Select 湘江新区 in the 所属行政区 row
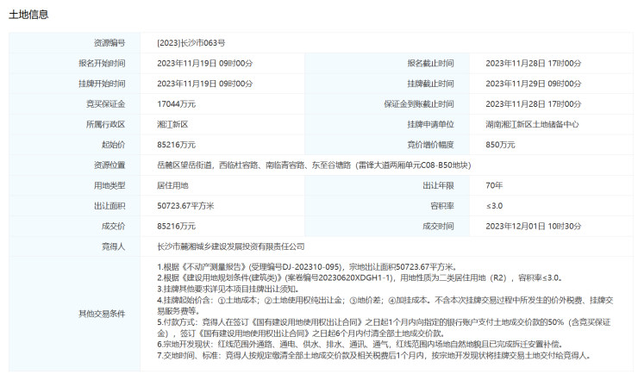The width and height of the screenshot is (638, 374). (x=174, y=124)
